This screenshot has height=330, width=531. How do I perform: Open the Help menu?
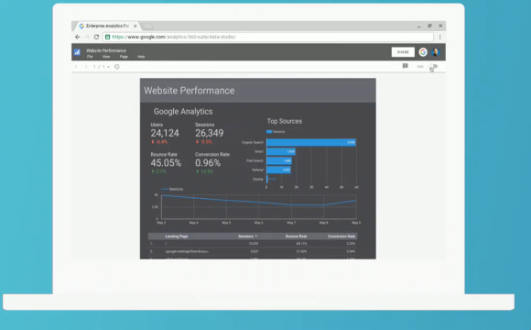pos(141,57)
